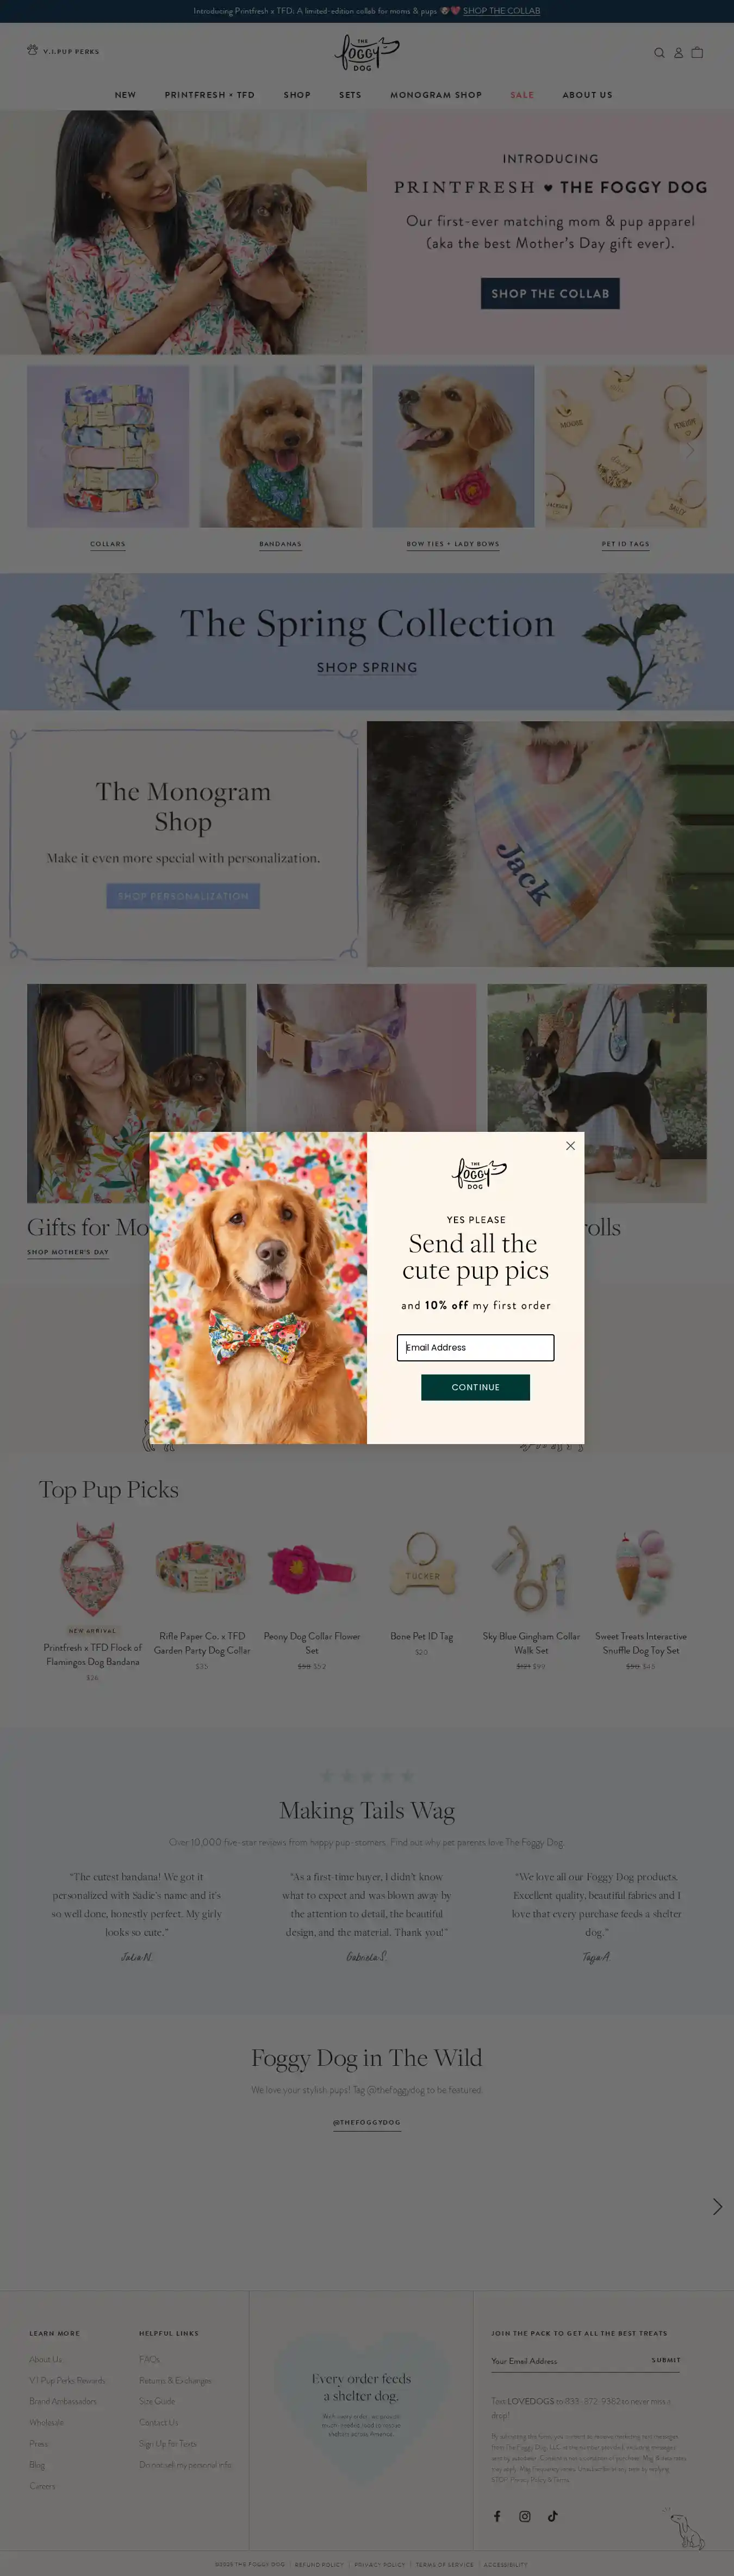The image size is (734, 2576).
Task: Select the SALE navigation item
Action: pos(522,95)
